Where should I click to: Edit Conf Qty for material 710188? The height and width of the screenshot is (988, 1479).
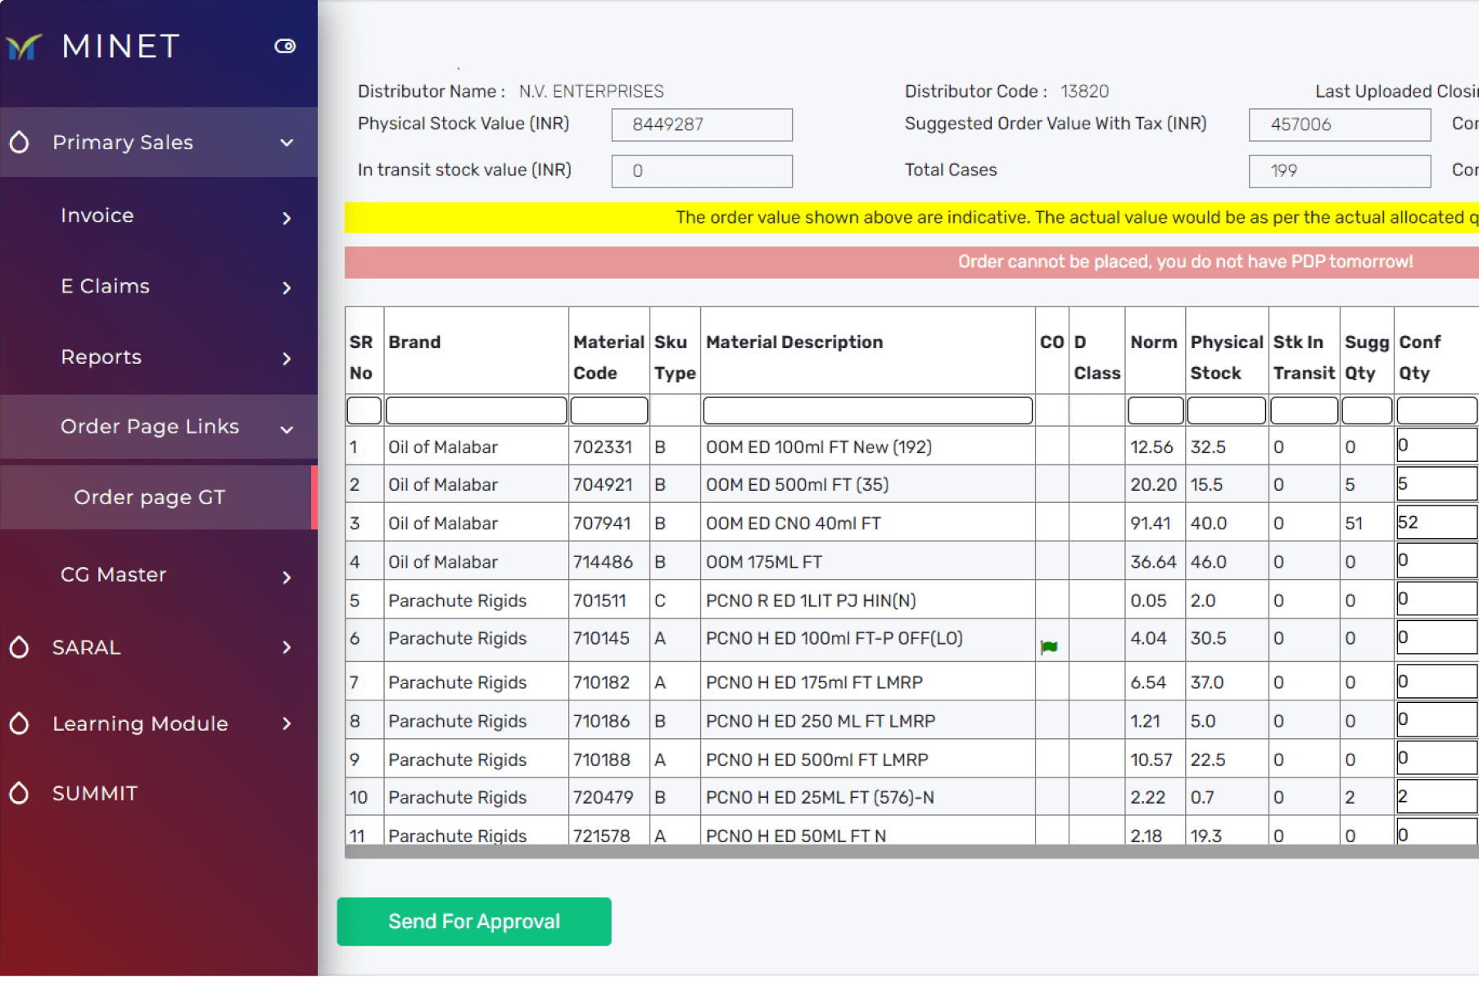point(1438,758)
